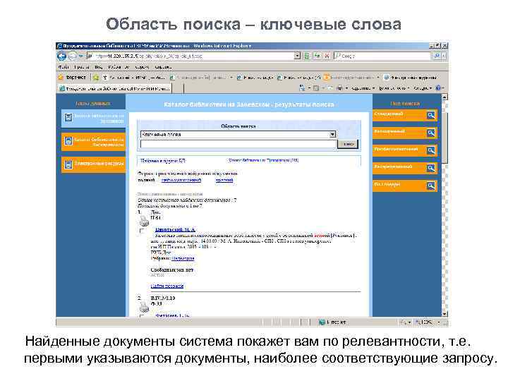Expand the address bar URL history dropdown
508x381 pixels.
click(x=297, y=56)
